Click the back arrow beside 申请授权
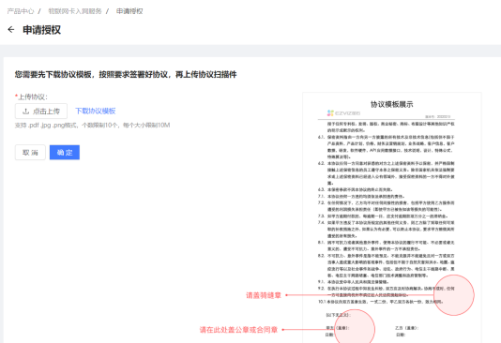This screenshot has height=343, width=501. (11, 30)
